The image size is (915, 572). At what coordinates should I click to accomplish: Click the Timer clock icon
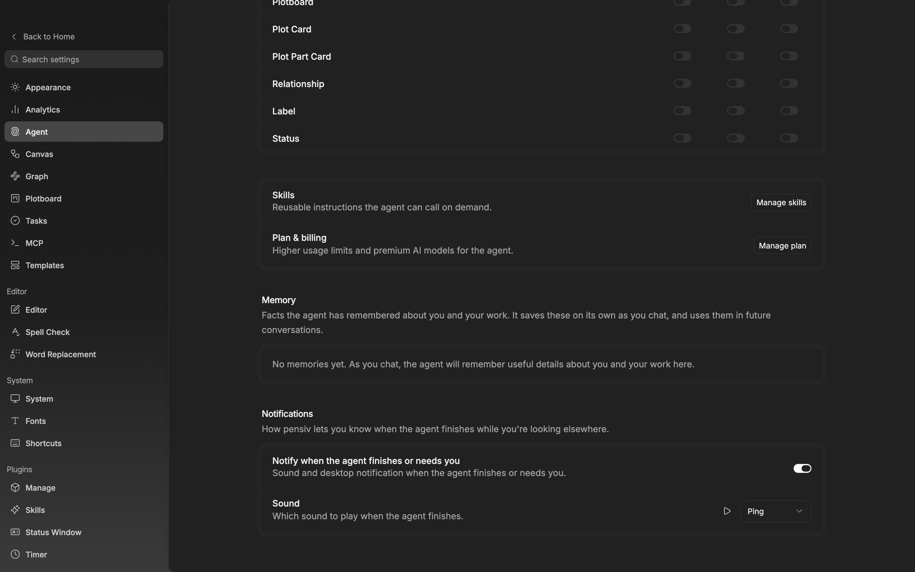click(x=15, y=555)
